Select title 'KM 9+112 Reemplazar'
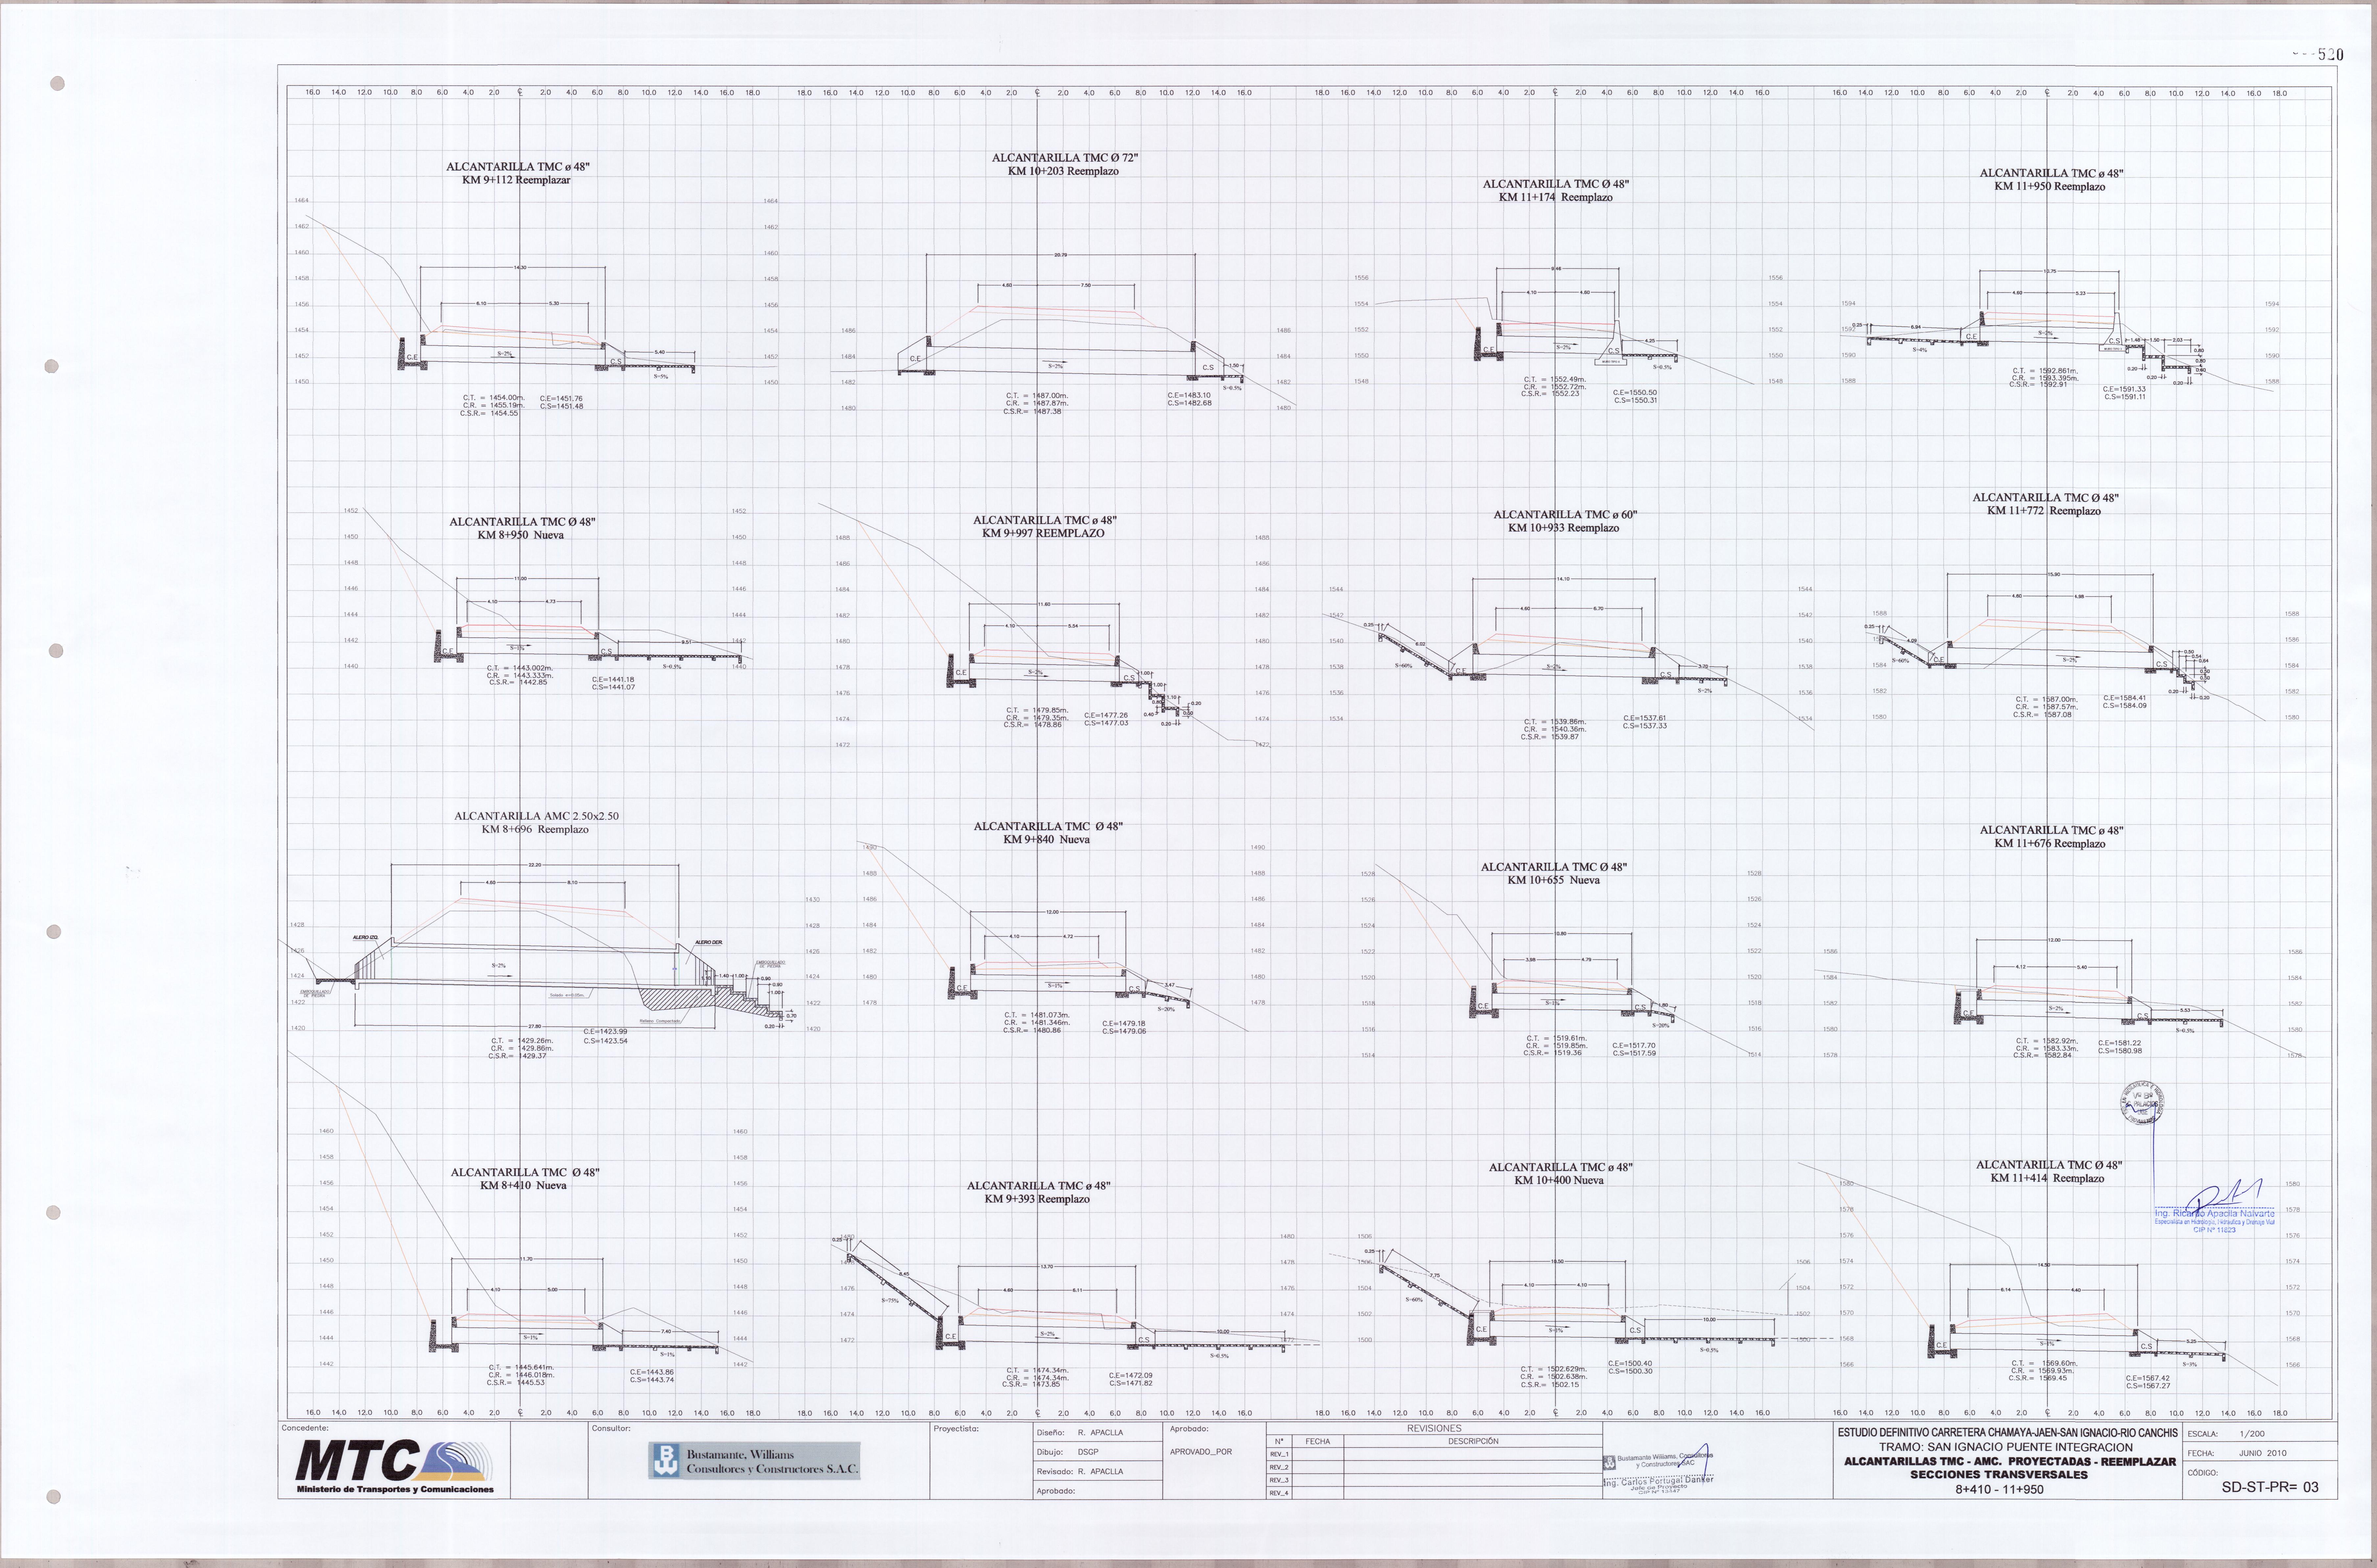 click(x=516, y=180)
